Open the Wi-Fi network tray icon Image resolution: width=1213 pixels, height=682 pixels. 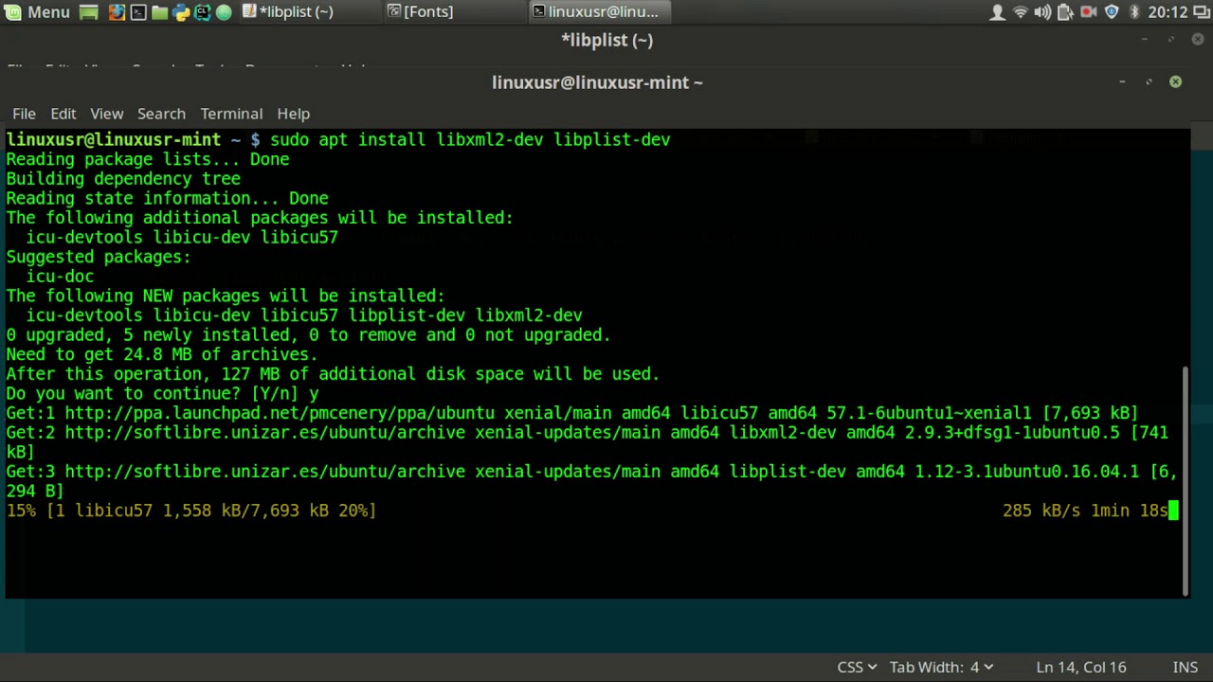[1020, 12]
